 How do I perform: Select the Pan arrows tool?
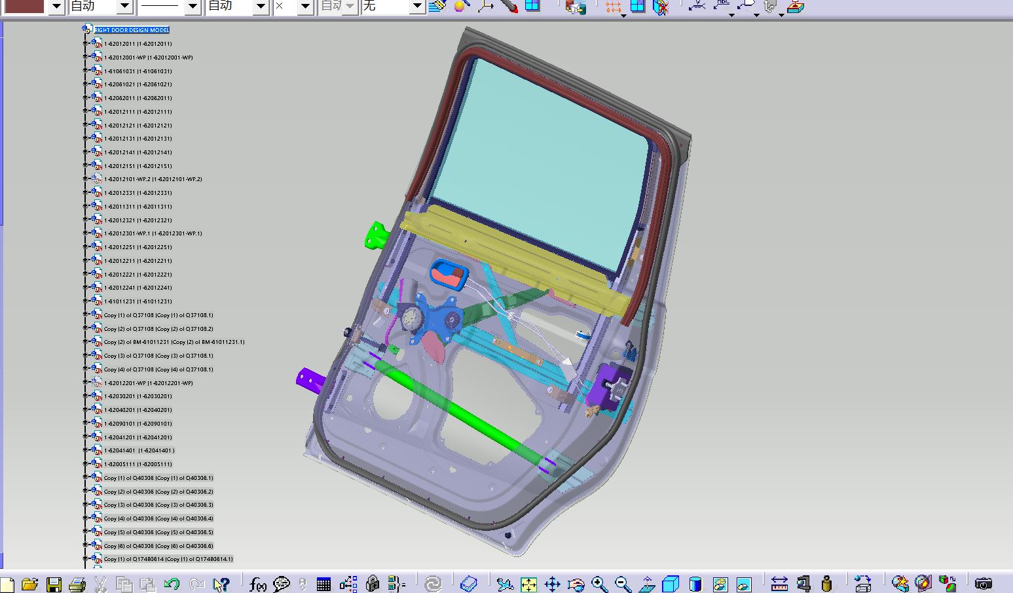[552, 583]
